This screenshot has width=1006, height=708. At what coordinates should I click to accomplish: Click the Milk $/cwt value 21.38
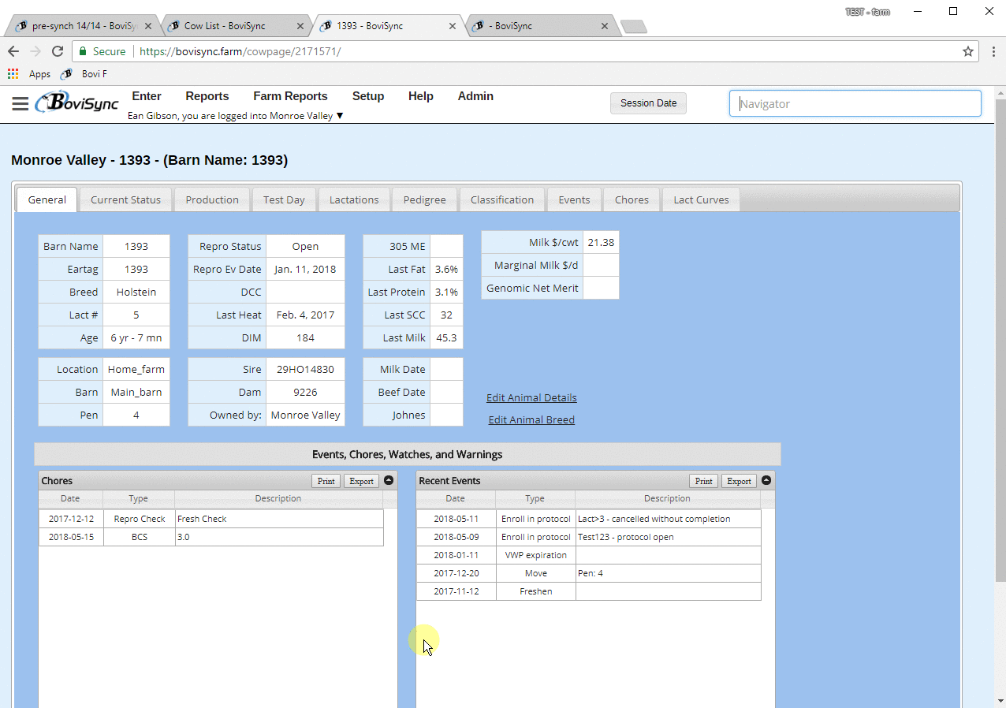pyautogui.click(x=601, y=242)
